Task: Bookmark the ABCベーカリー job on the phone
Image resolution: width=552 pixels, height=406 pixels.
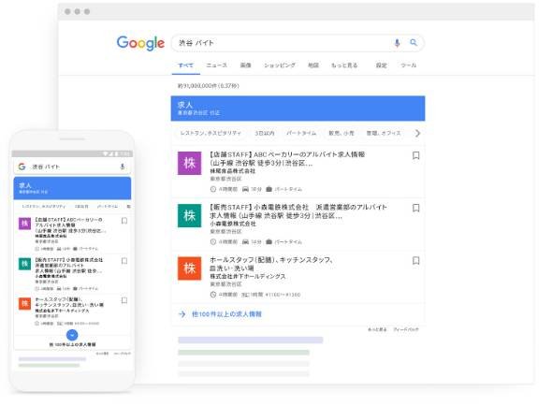Action: pyautogui.click(x=124, y=221)
